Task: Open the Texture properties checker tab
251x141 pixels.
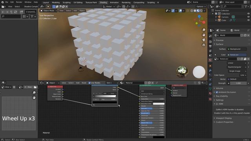Action: (210, 99)
